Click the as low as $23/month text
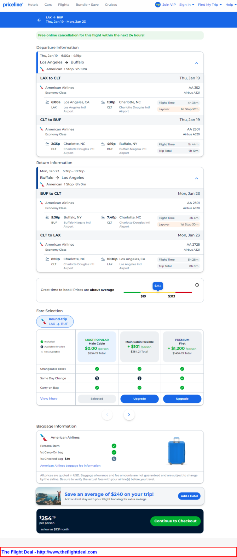This screenshot has width=237, height=557. pyautogui.click(x=55, y=529)
